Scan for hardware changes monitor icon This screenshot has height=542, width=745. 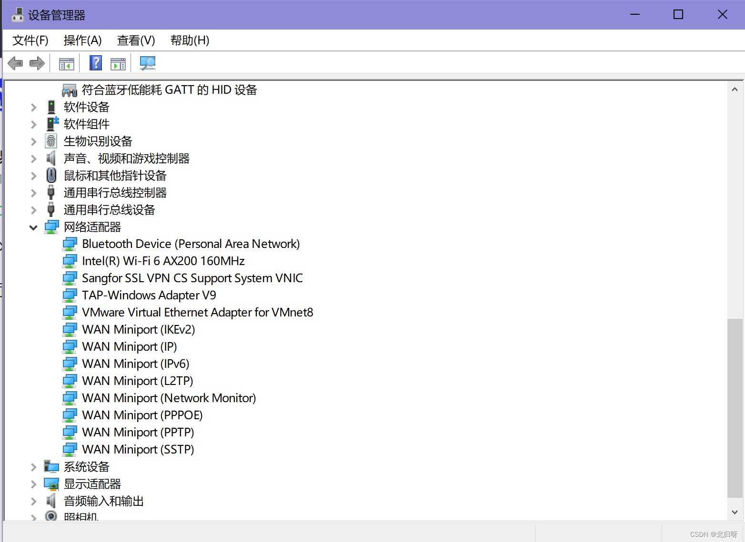pos(147,63)
